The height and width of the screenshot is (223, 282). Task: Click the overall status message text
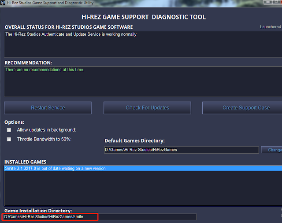(71, 34)
